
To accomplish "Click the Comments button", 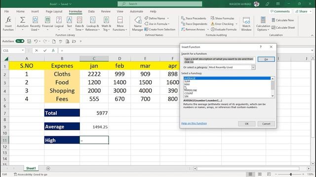I will [x=280, y=11].
